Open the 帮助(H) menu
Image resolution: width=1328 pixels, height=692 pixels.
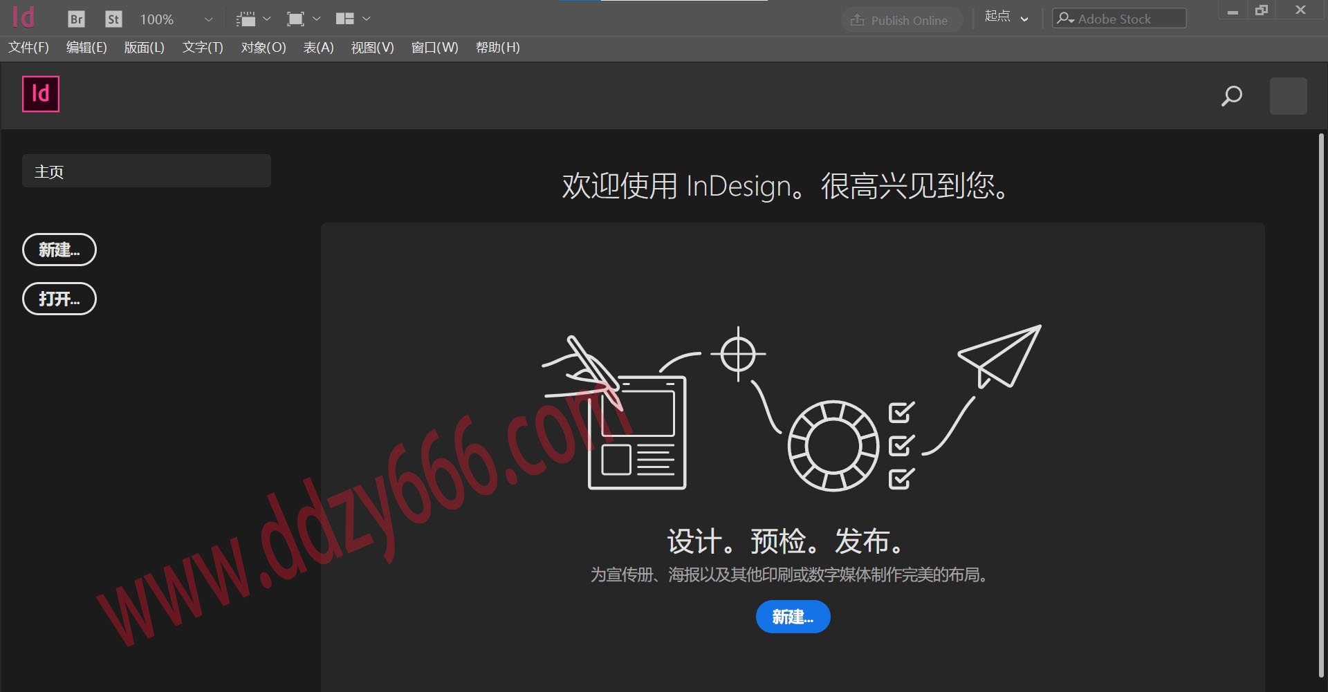tap(497, 48)
